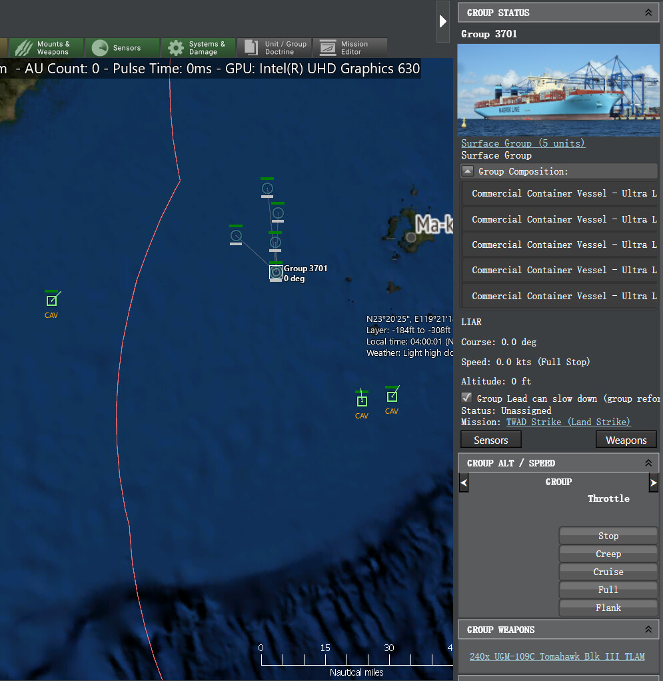This screenshot has height=681, width=663.
Task: Click the right arrow beside GROUP
Action: point(654,482)
